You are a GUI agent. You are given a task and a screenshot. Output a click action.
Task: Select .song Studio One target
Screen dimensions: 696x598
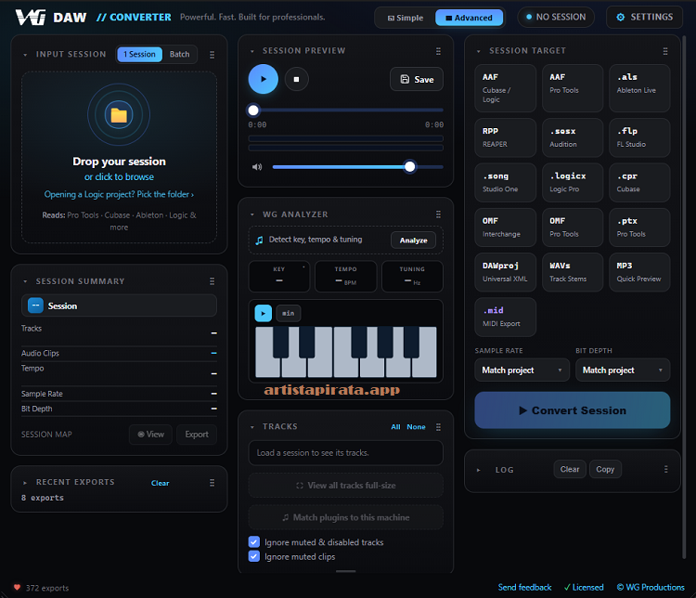coord(505,182)
